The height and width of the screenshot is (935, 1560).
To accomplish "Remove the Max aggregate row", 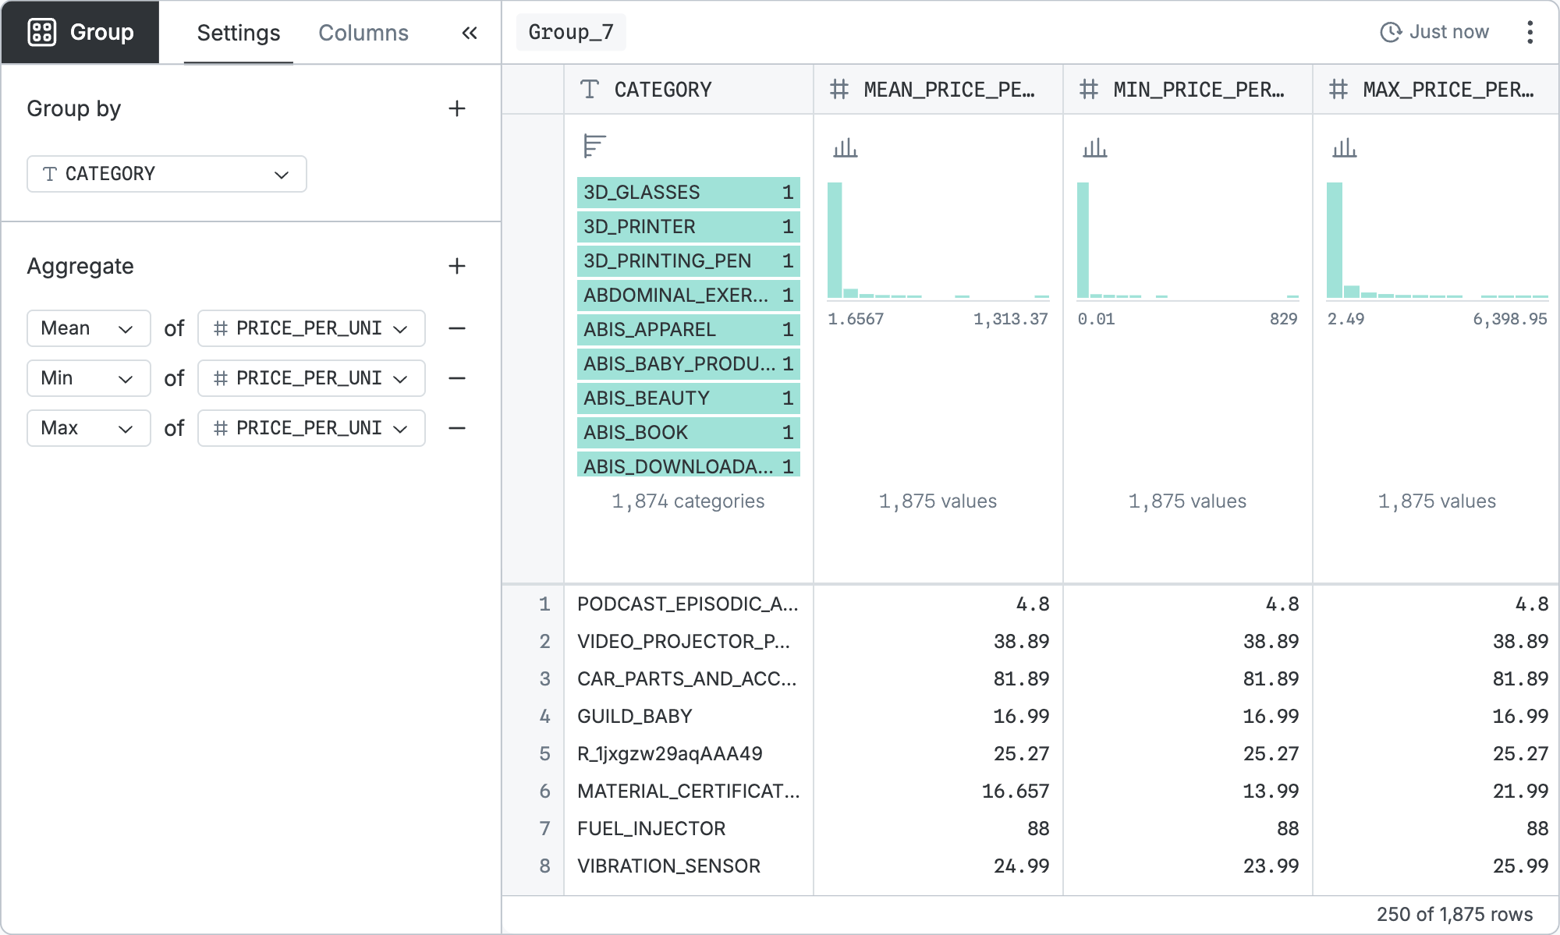I will [x=457, y=428].
